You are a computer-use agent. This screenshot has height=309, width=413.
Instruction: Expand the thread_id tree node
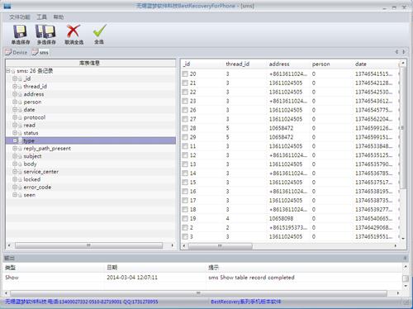click(x=15, y=87)
